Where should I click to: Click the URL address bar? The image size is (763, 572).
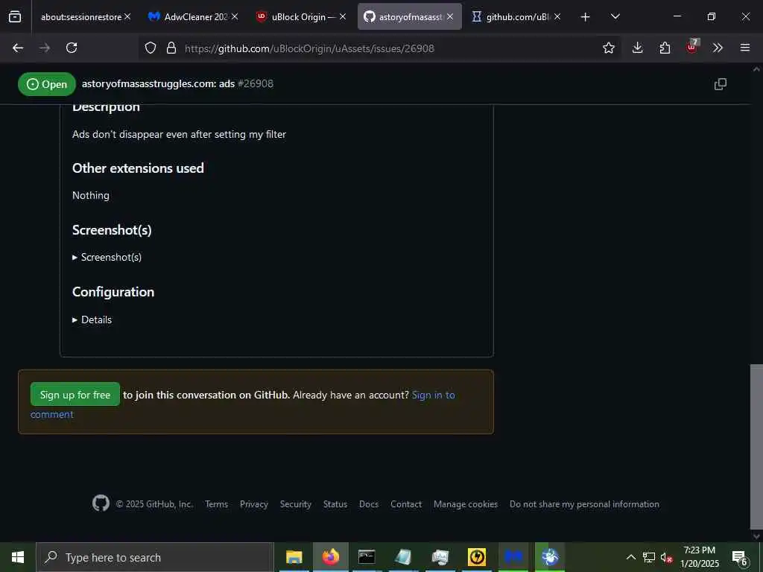pos(379,48)
